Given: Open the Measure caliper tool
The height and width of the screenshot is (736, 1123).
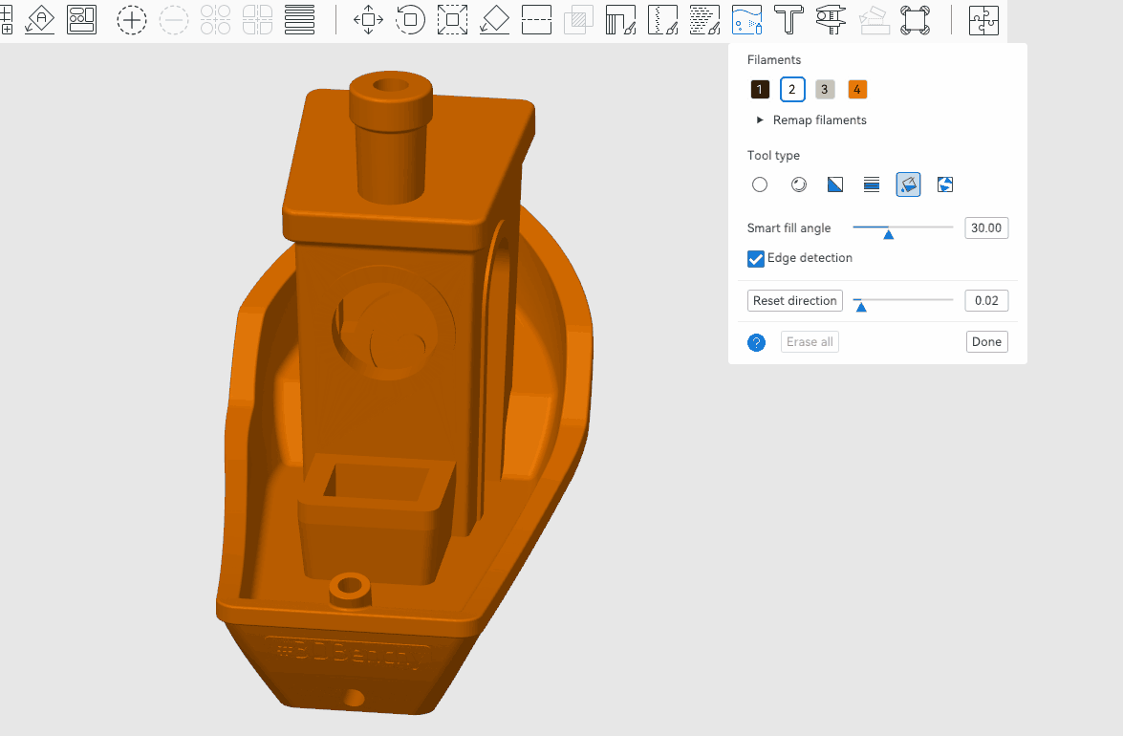Looking at the screenshot, I should 831,19.
